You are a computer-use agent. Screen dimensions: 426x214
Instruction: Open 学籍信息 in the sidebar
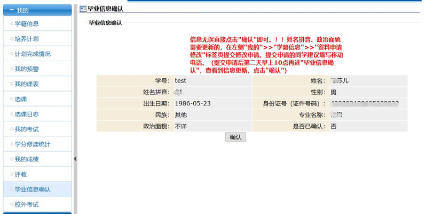(26, 24)
